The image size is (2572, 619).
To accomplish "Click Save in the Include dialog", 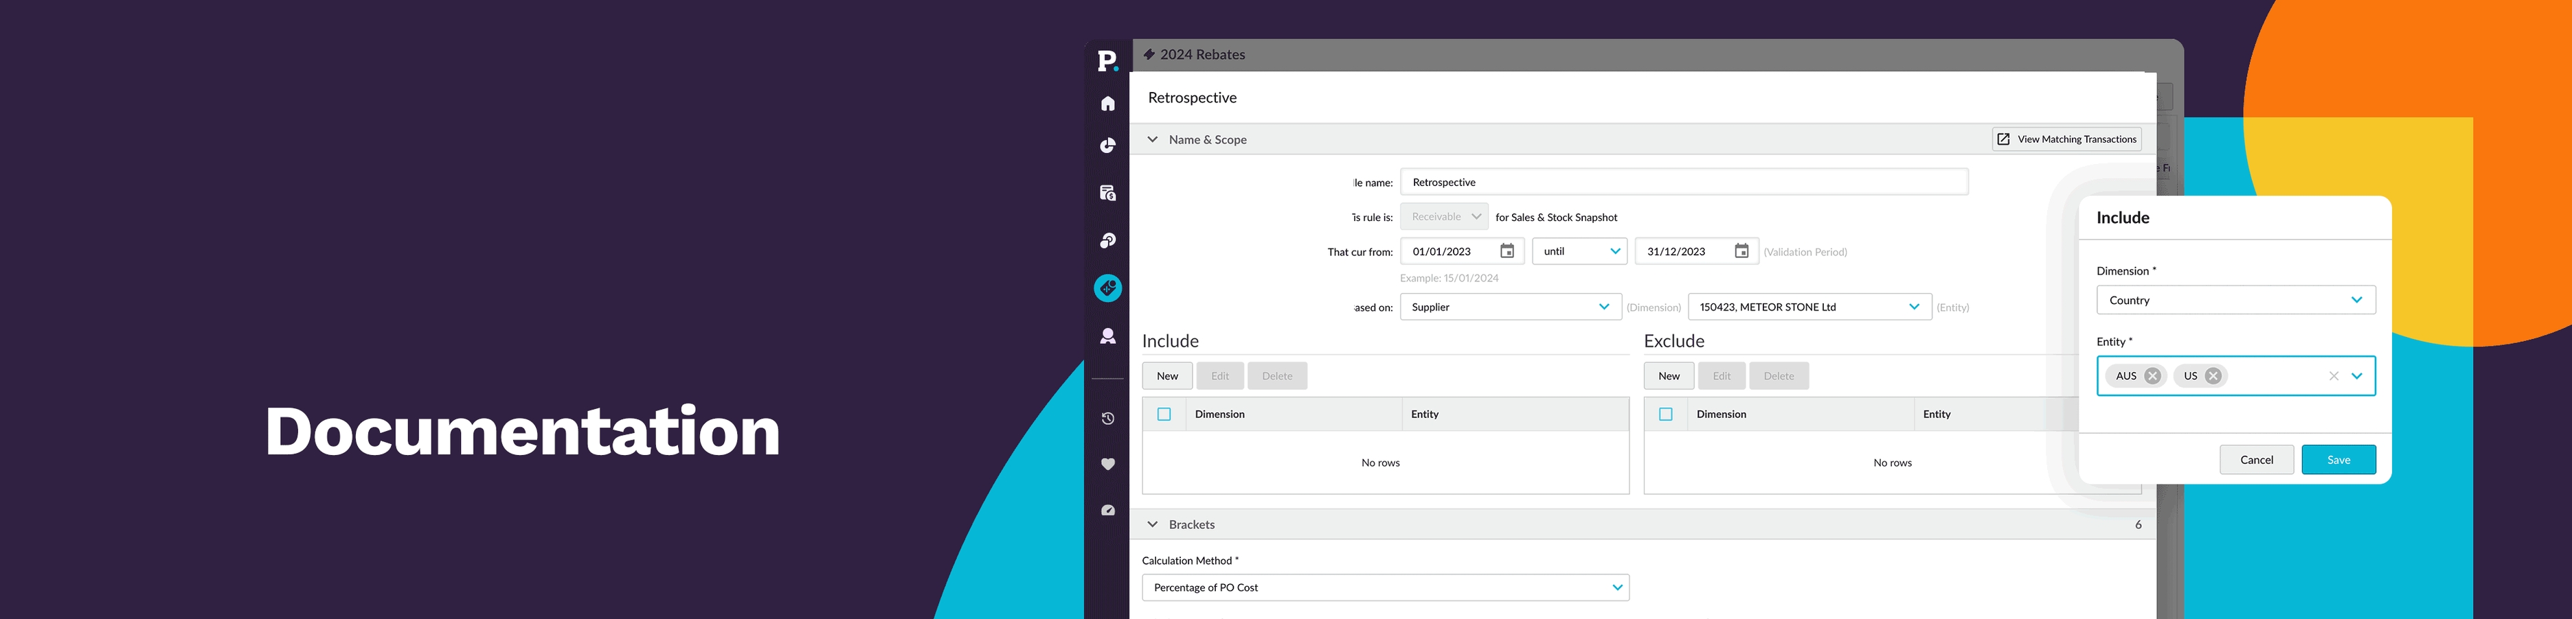I will [2338, 460].
